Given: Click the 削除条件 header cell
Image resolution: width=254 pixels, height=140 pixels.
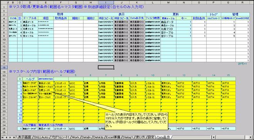Looking at the screenshot, I should pyautogui.click(x=199, y=18).
